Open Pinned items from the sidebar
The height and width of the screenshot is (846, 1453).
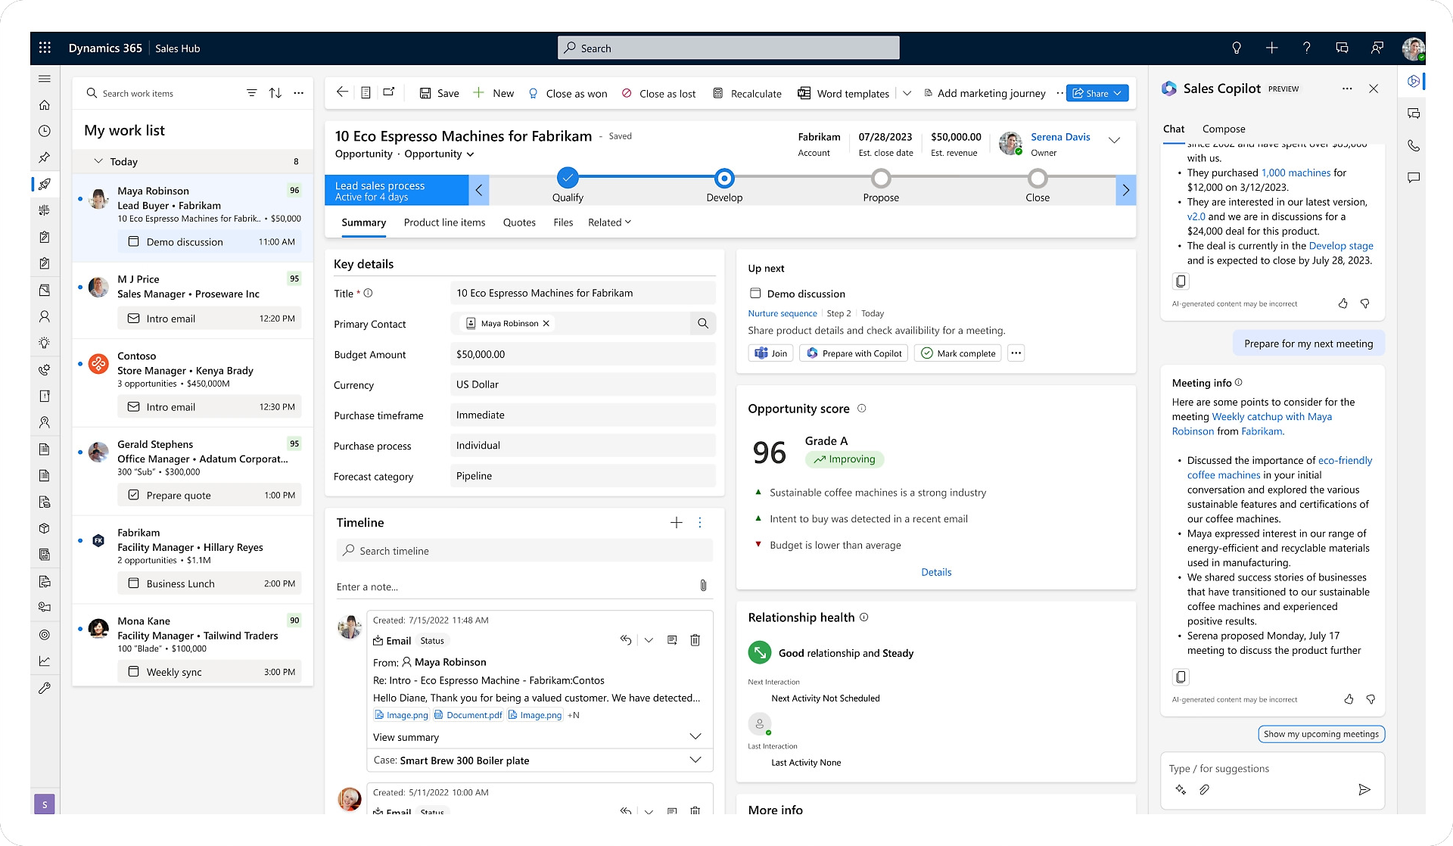(45, 157)
